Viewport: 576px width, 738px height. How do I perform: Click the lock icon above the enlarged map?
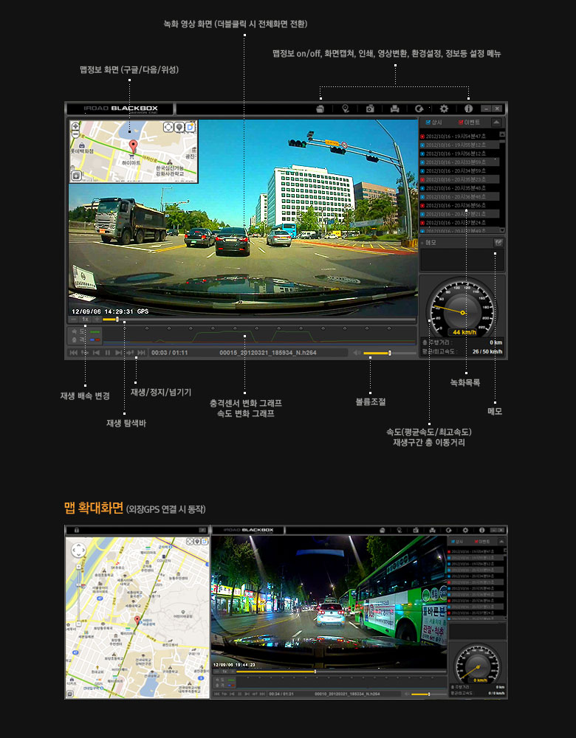click(76, 530)
